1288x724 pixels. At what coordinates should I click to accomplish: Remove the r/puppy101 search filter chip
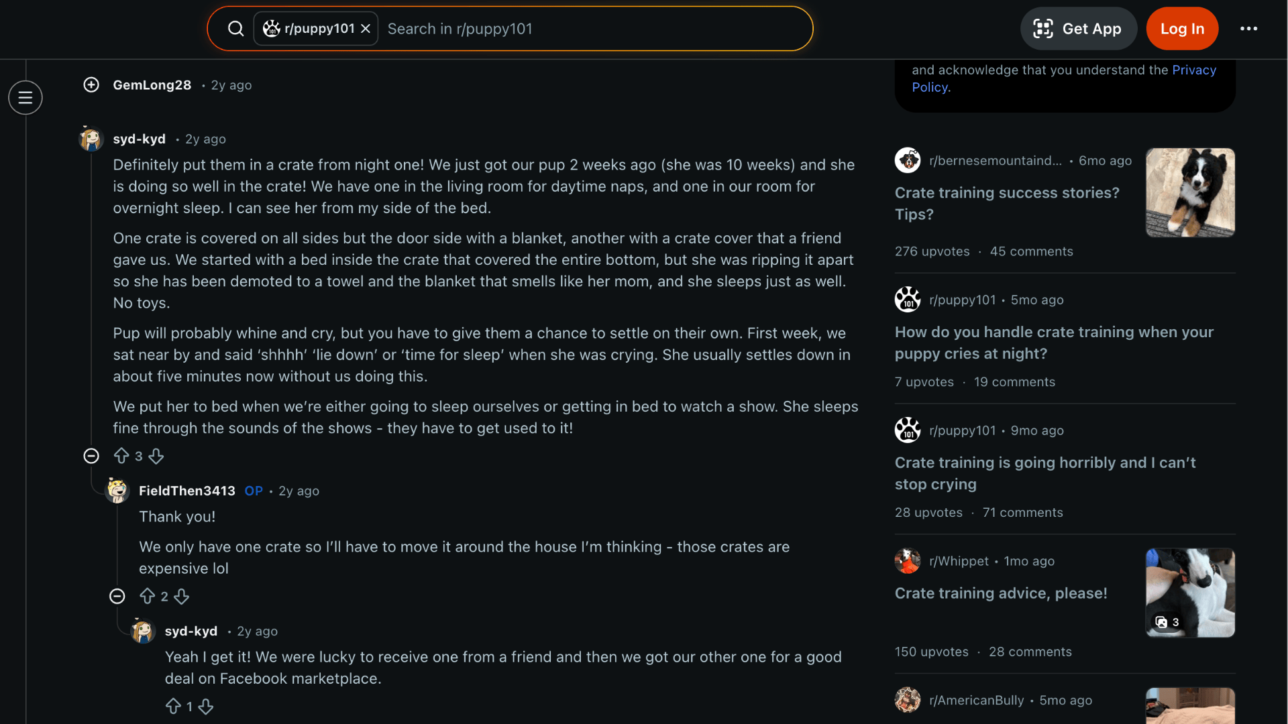coord(366,28)
